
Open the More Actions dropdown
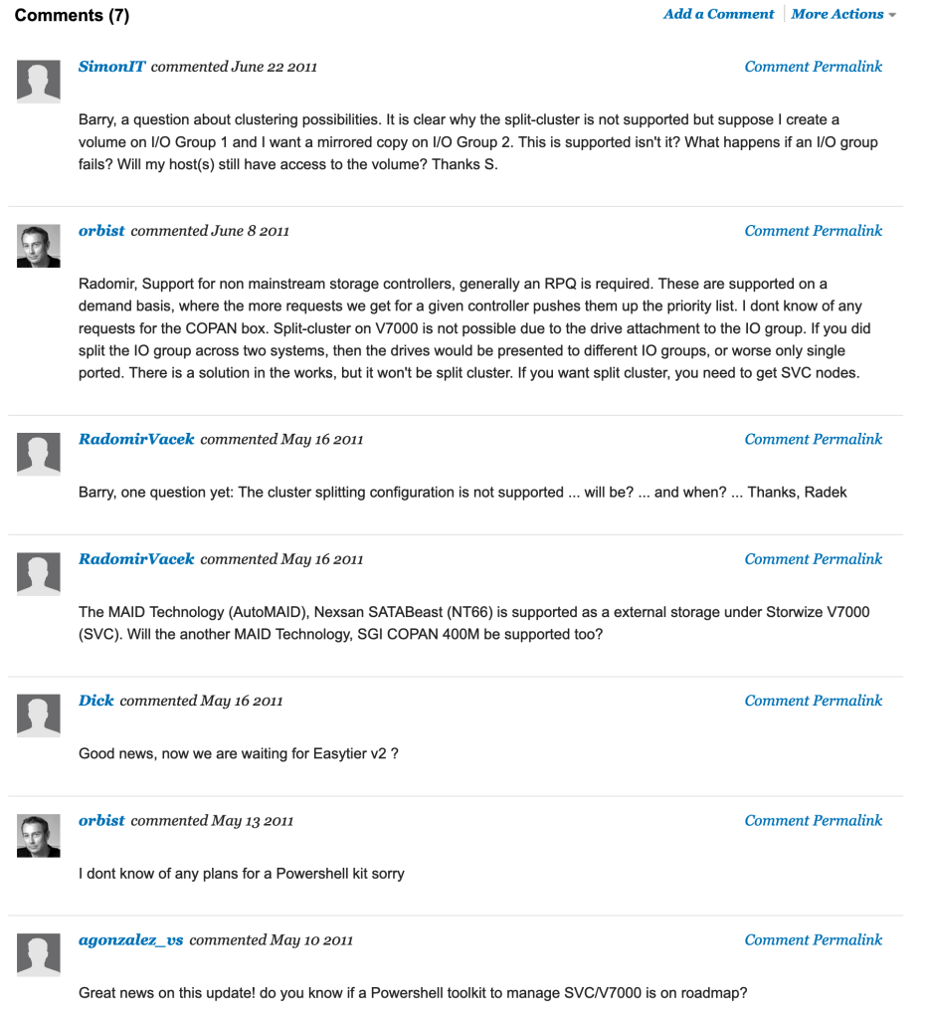pos(843,15)
